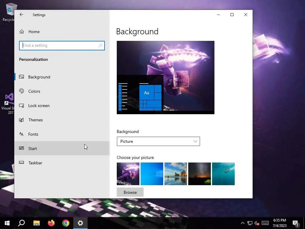305x229 pixels.
Task: Click the network status tray icon
Action: (x=250, y=223)
